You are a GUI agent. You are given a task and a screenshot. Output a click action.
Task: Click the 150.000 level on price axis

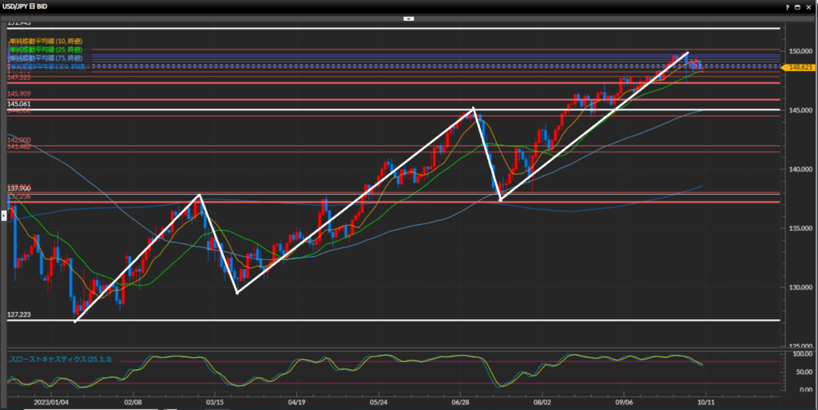[x=800, y=51]
